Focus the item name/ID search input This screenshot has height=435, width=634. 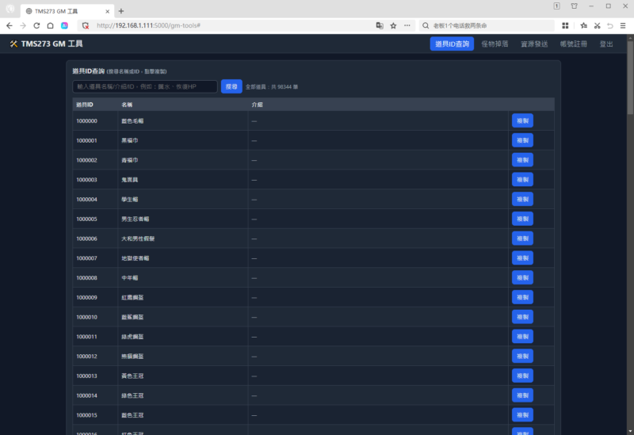145,86
